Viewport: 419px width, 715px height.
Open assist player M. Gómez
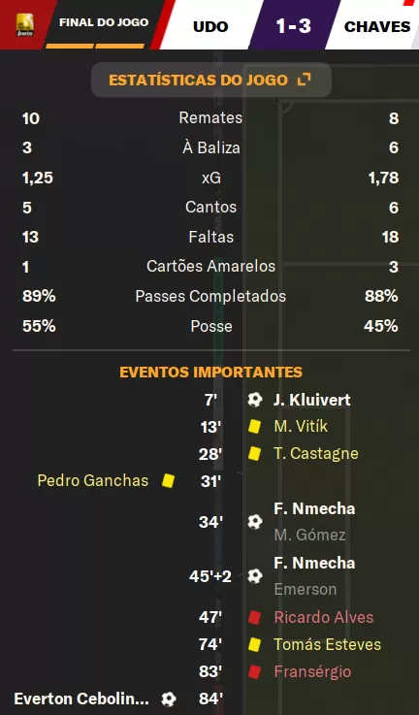click(x=309, y=535)
